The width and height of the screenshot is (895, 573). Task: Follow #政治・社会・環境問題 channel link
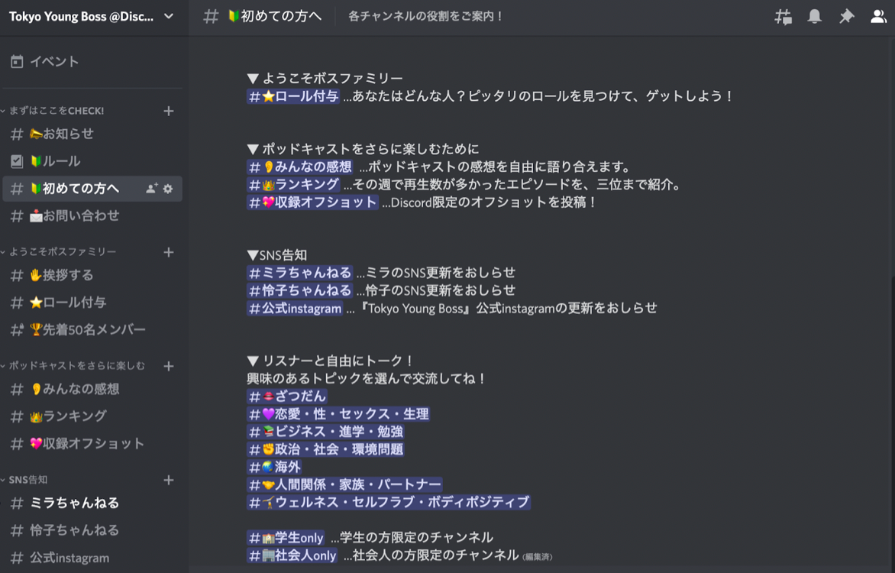coord(326,449)
